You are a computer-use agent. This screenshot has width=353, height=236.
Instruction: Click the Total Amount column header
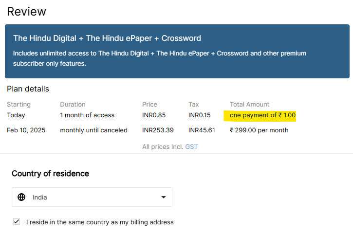pyautogui.click(x=249, y=105)
